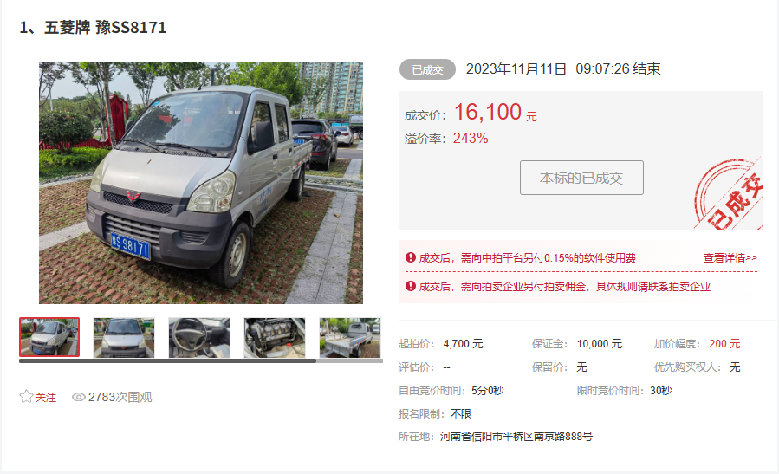The image size is (779, 474).
Task: Click the 本标的已成交 button
Action: click(x=581, y=178)
